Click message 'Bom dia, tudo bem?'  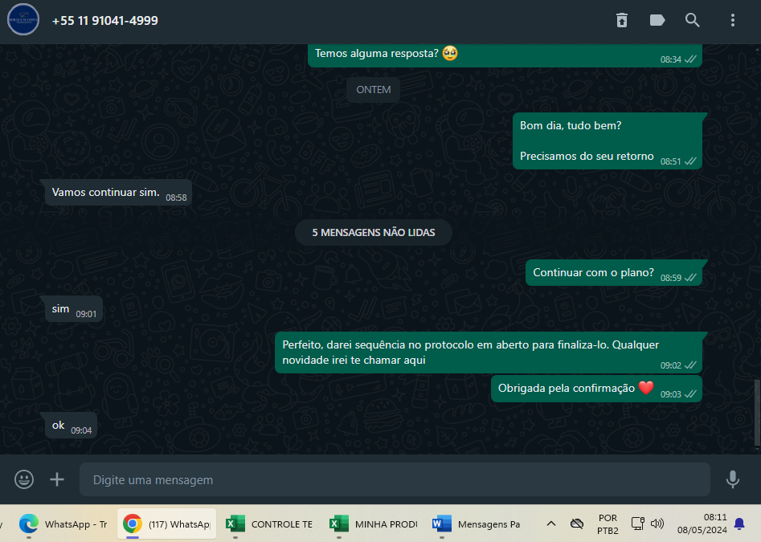(608, 141)
